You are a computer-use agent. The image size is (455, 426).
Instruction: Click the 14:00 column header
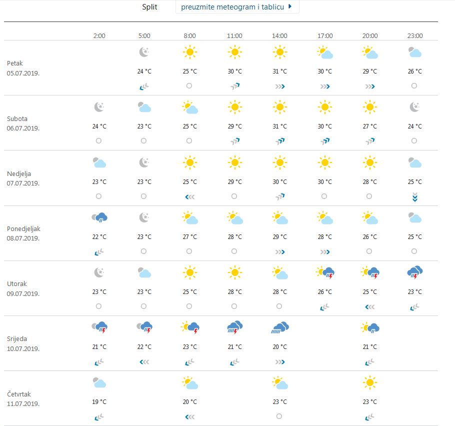click(x=279, y=35)
